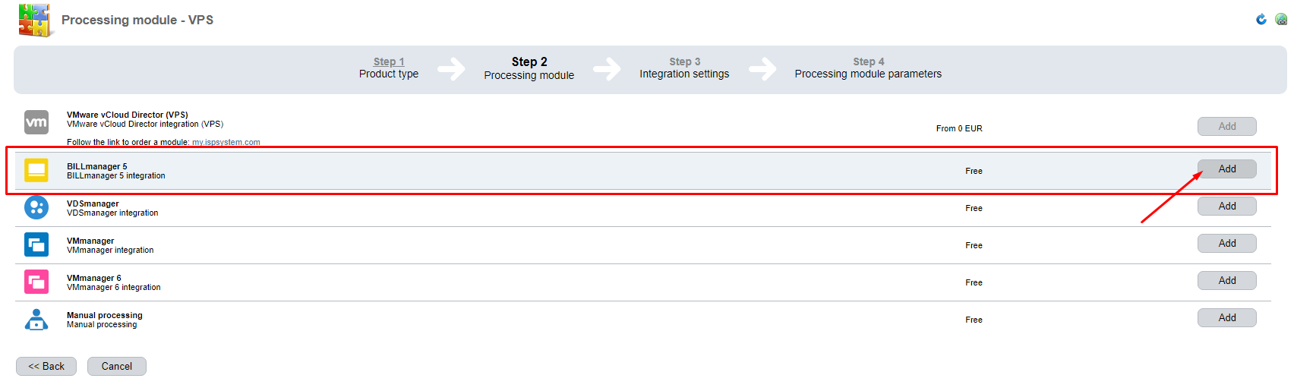Click the yellow BILLmanager 5 icon
Image resolution: width=1294 pixels, height=391 pixels.
click(x=36, y=170)
